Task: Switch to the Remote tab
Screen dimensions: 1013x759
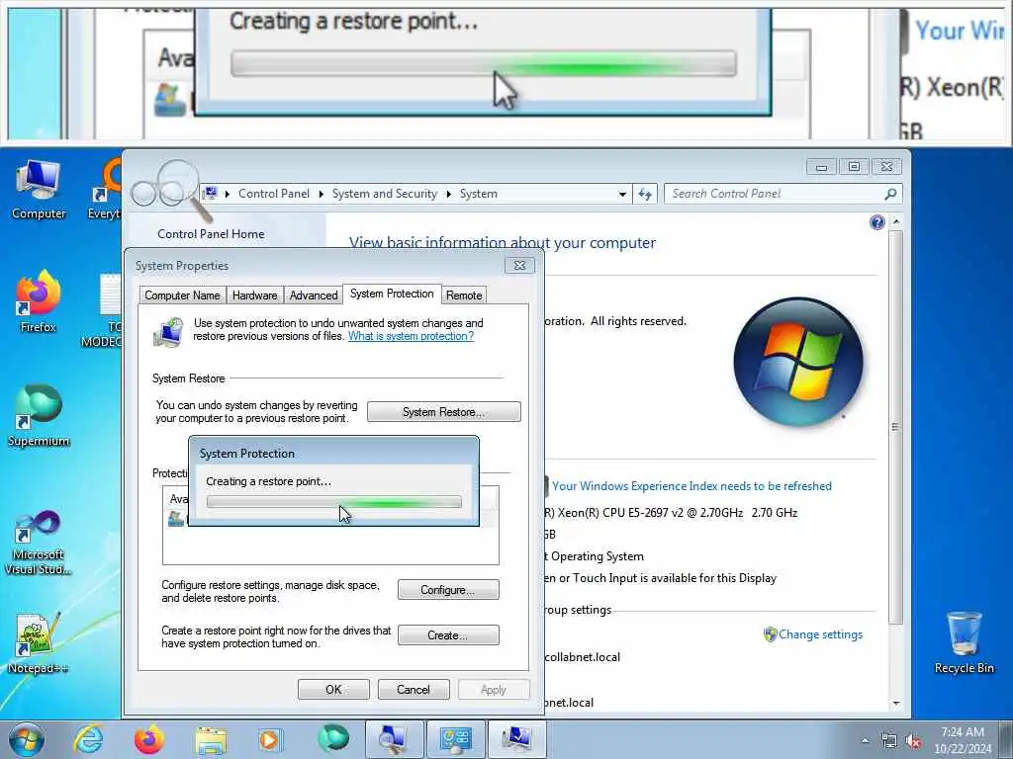Action: click(464, 295)
